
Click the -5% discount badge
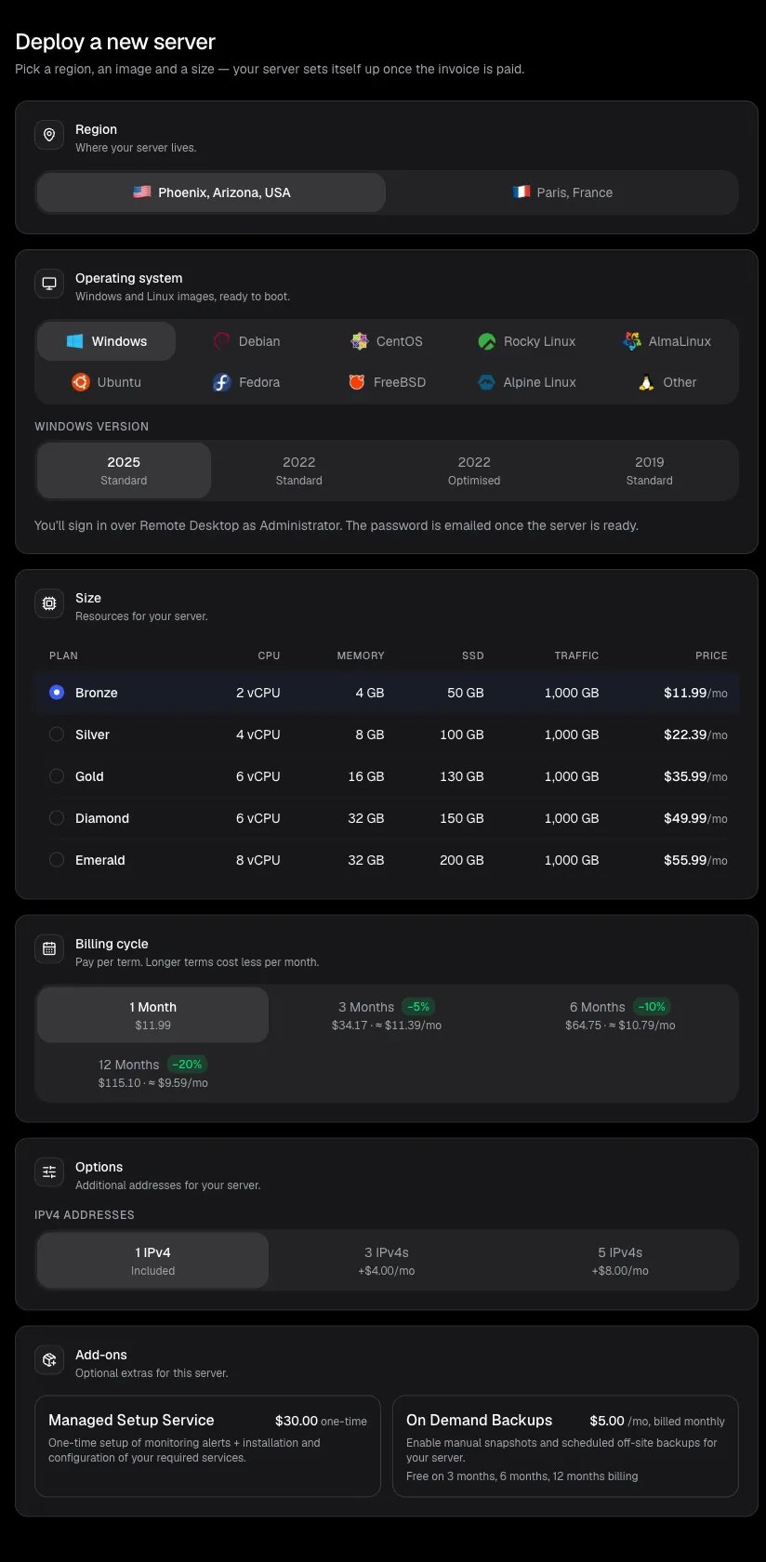(x=418, y=1007)
